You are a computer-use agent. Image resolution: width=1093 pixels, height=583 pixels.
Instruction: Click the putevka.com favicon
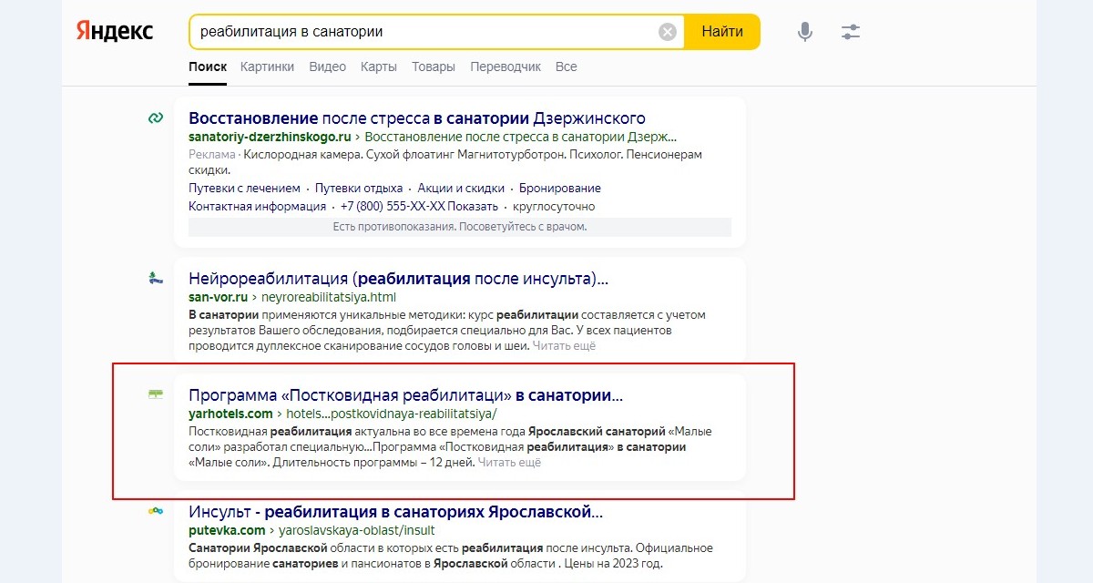point(156,511)
